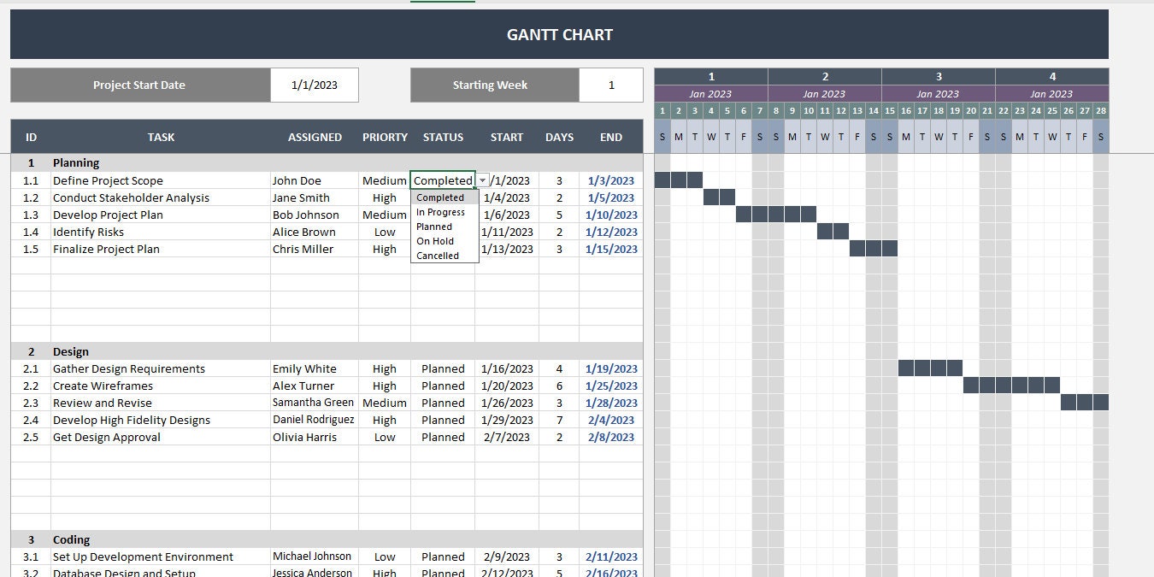Select the Priority cell for Identify Risks
Screen dimensions: 1154x577
(384, 232)
